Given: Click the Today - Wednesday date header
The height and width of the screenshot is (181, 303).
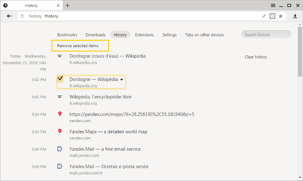Looking at the screenshot, I should (24, 63).
